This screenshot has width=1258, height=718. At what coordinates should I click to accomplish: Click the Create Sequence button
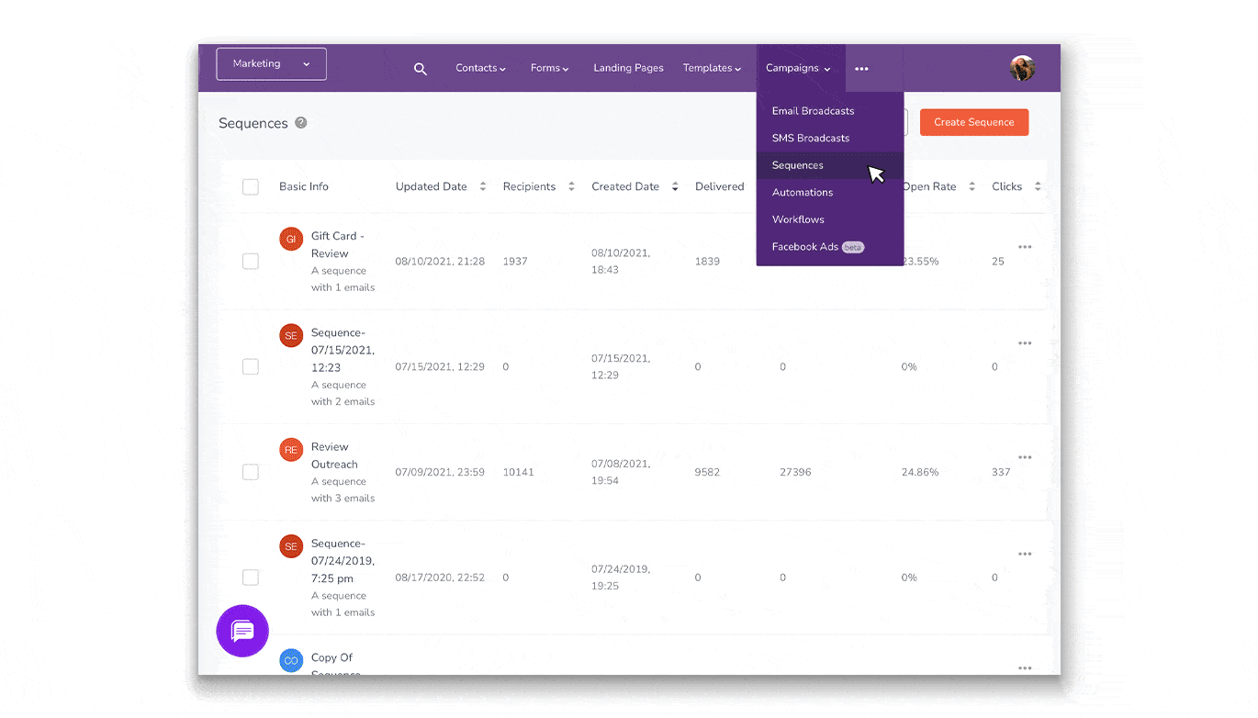click(973, 122)
